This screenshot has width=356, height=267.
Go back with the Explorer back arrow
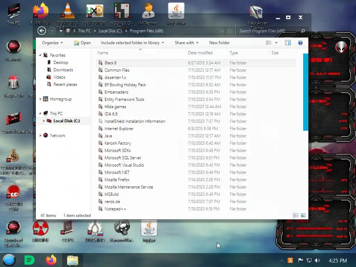(x=42, y=31)
